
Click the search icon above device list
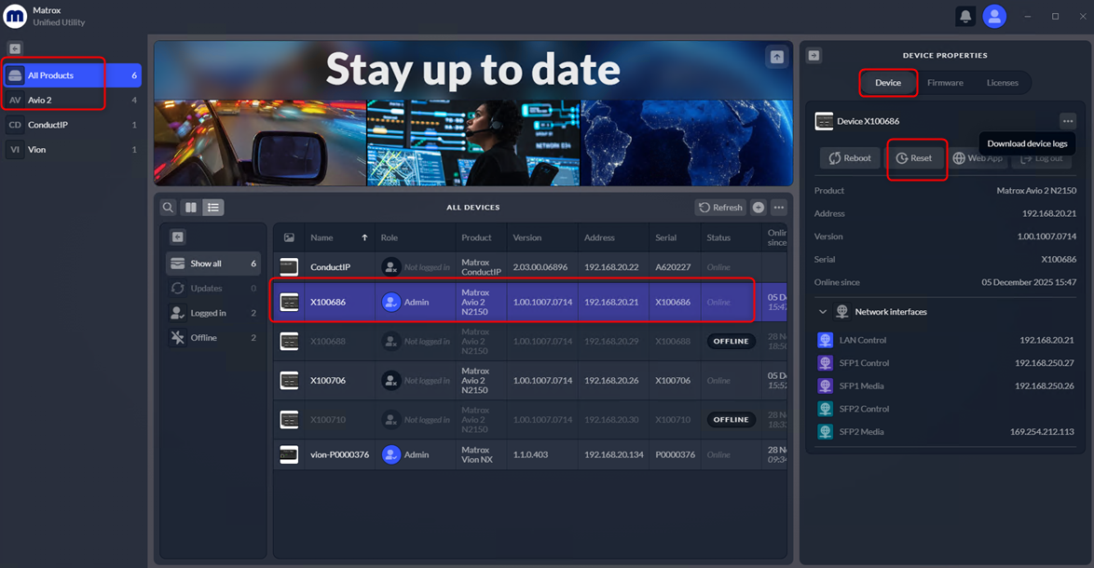pyautogui.click(x=168, y=207)
